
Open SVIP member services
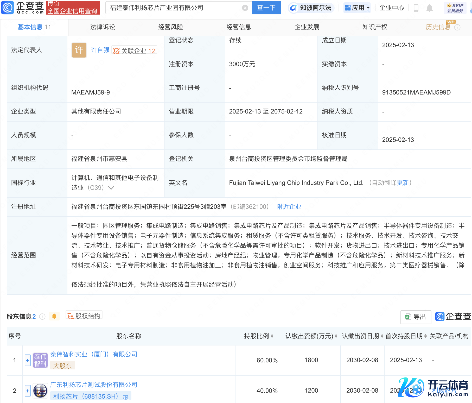coord(455,8)
